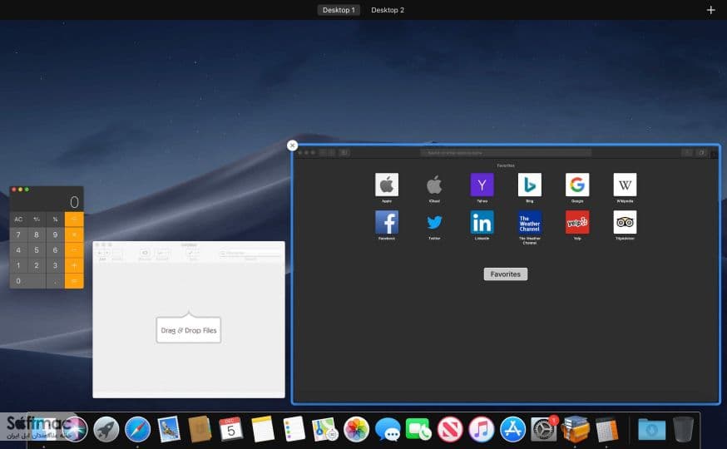This screenshot has height=449, width=727.
Task: Toggle the Safari sidebar button
Action: tap(344, 152)
